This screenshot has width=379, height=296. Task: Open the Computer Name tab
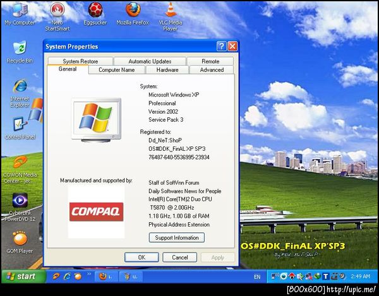(116, 70)
